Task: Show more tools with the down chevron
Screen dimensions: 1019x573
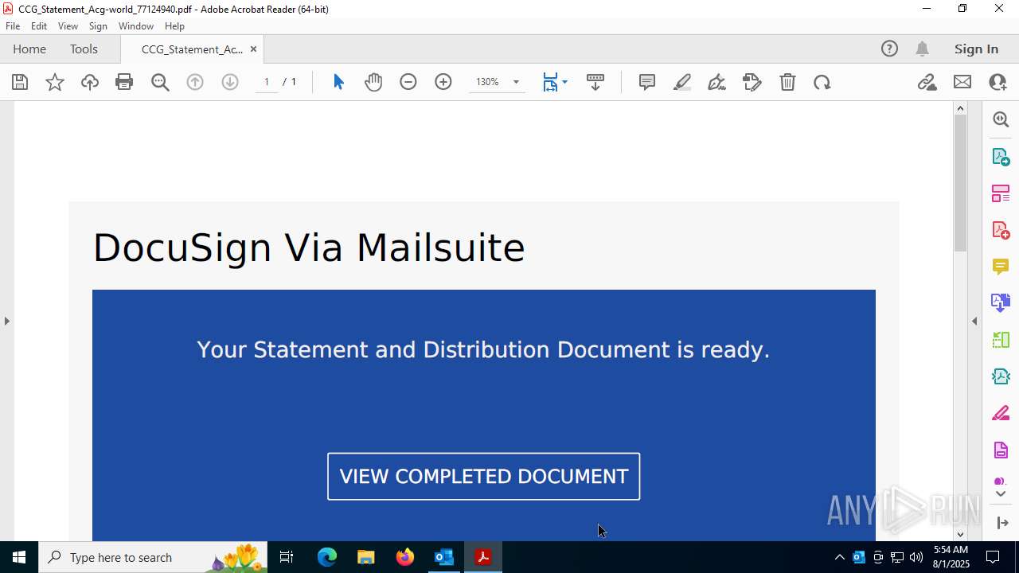Action: [1001, 494]
